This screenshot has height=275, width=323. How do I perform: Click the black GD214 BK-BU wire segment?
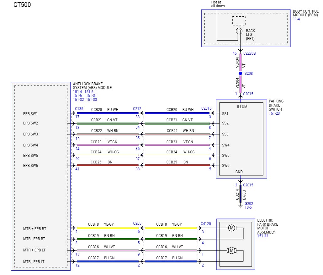[241, 194]
